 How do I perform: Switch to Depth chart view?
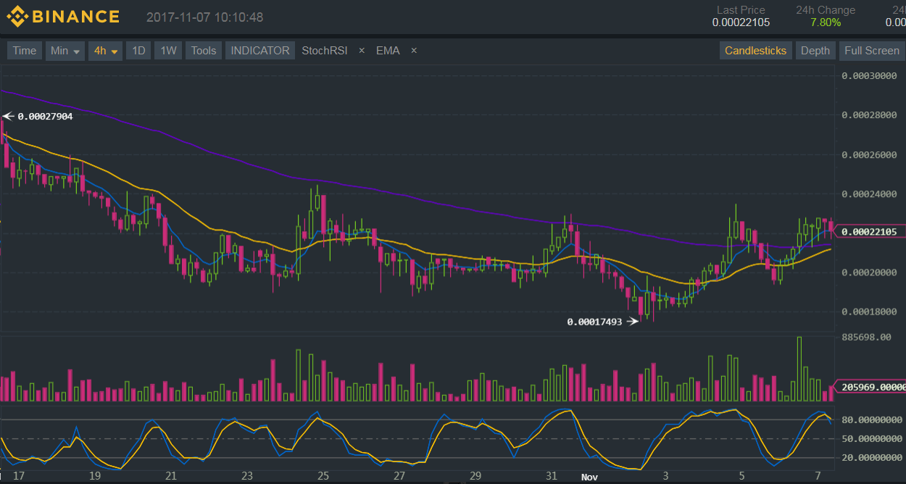[x=815, y=51]
